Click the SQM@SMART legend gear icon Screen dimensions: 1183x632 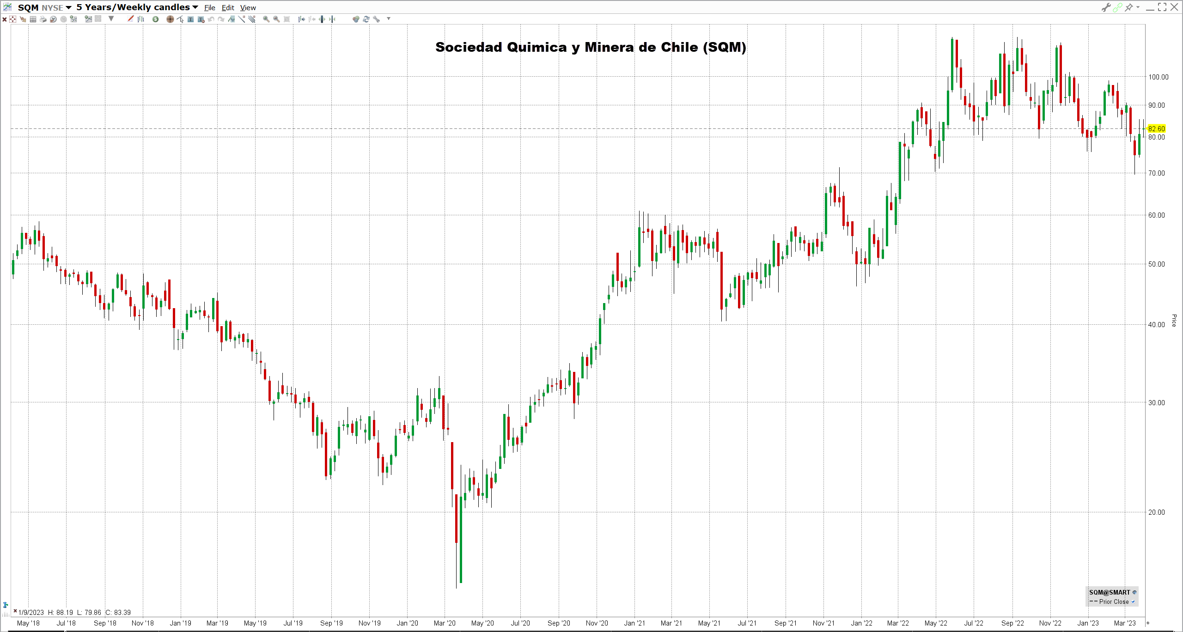pyautogui.click(x=1134, y=592)
